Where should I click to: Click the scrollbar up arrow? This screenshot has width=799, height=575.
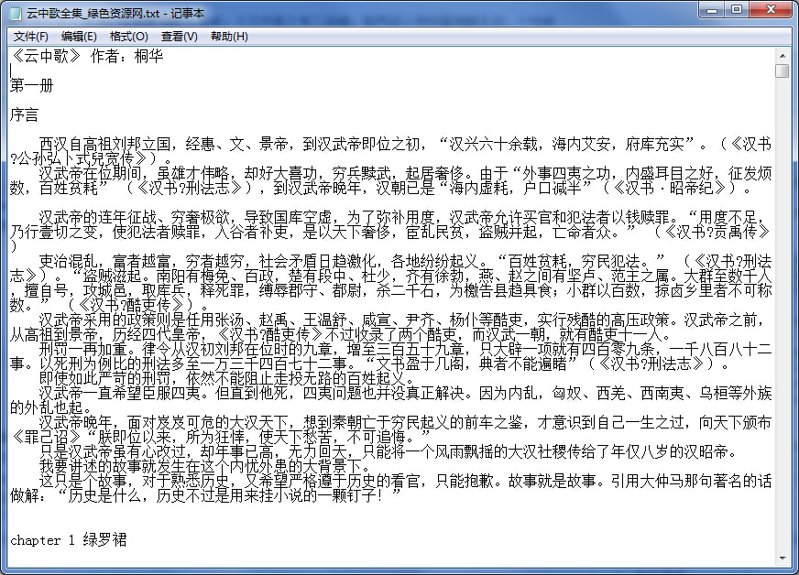pos(783,56)
